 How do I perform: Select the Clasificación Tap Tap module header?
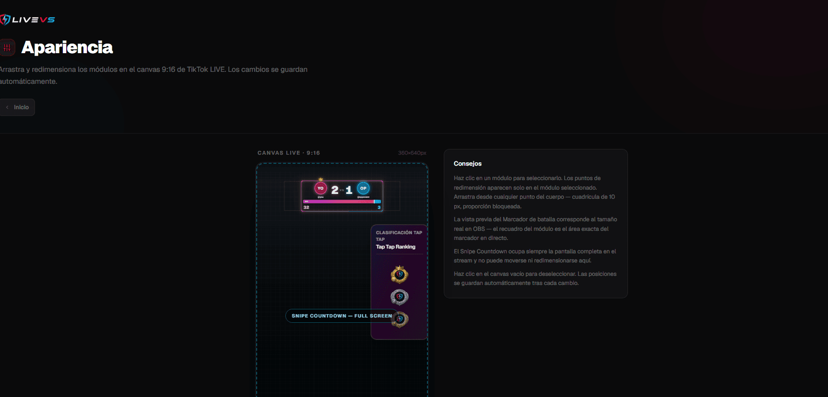(x=399, y=236)
